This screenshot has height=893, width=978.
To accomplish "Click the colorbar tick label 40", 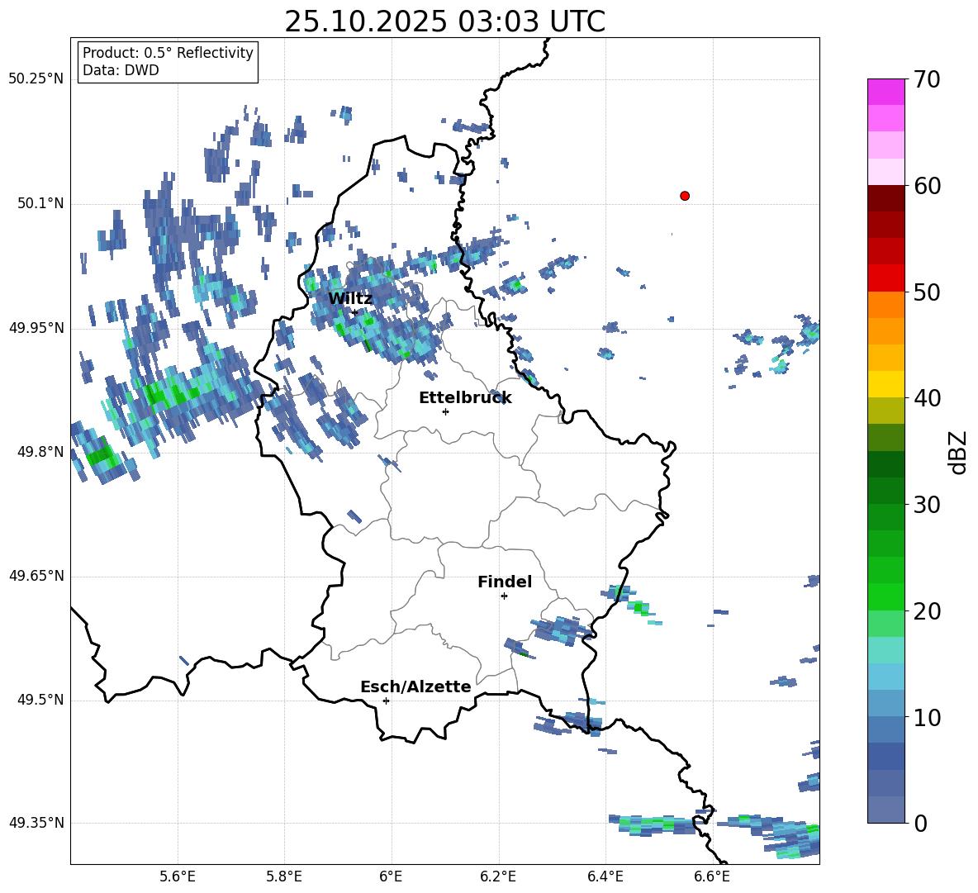I will [927, 398].
